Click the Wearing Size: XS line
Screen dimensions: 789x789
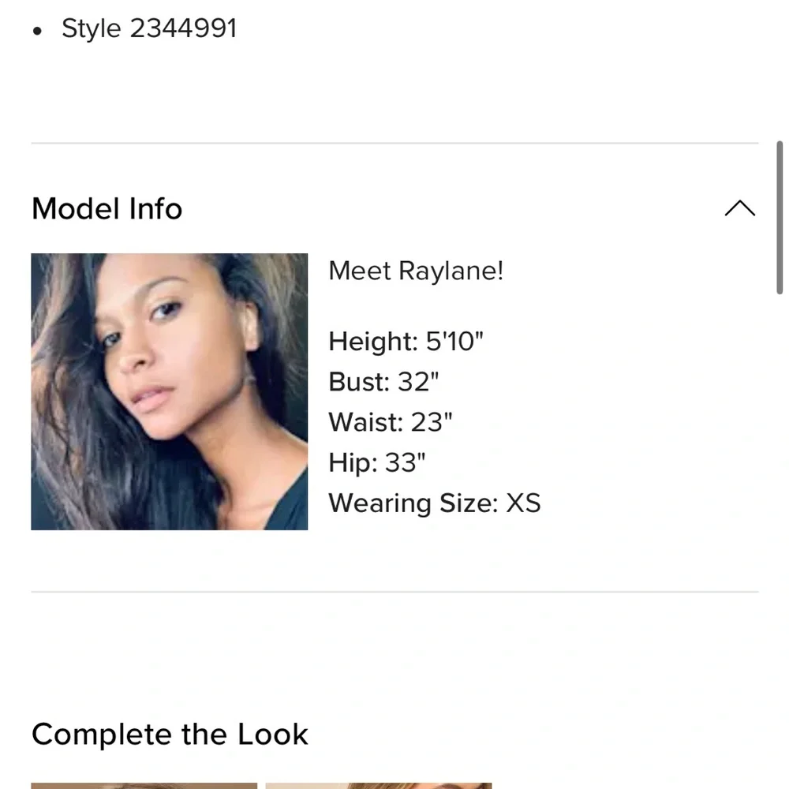[434, 503]
